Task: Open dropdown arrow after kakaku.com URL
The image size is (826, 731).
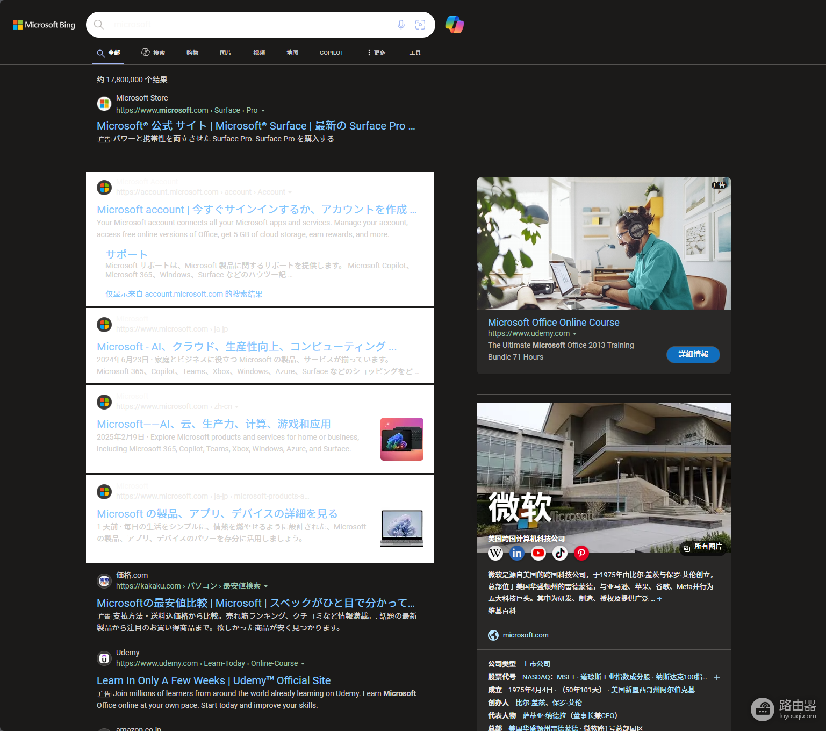Action: pyautogui.click(x=265, y=586)
